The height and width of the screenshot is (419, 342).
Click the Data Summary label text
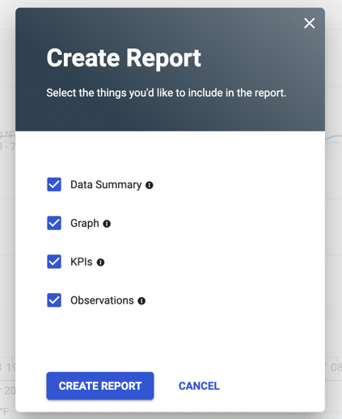point(106,185)
